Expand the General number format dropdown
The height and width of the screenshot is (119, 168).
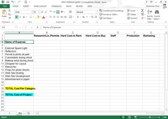point(96,12)
